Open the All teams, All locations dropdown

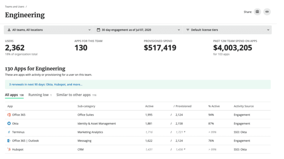pos(49,30)
